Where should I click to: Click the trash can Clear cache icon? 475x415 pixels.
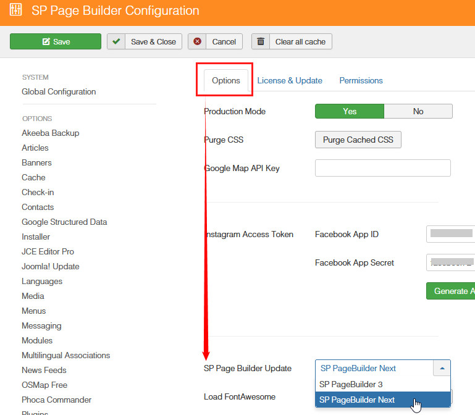261,41
